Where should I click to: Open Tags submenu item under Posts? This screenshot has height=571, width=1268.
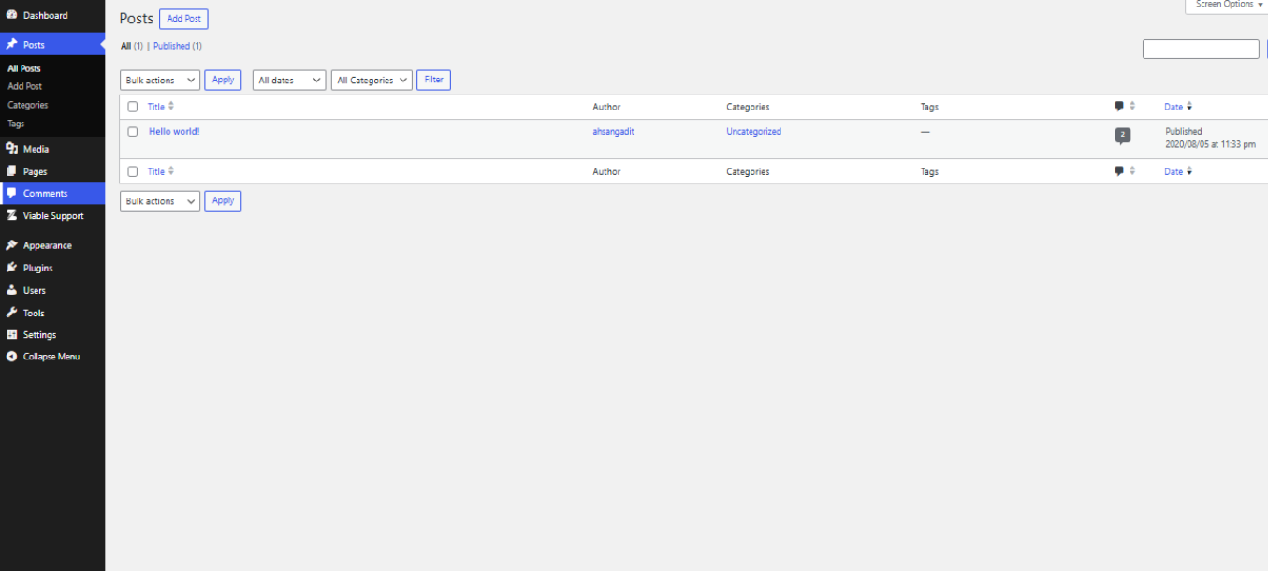pos(16,124)
